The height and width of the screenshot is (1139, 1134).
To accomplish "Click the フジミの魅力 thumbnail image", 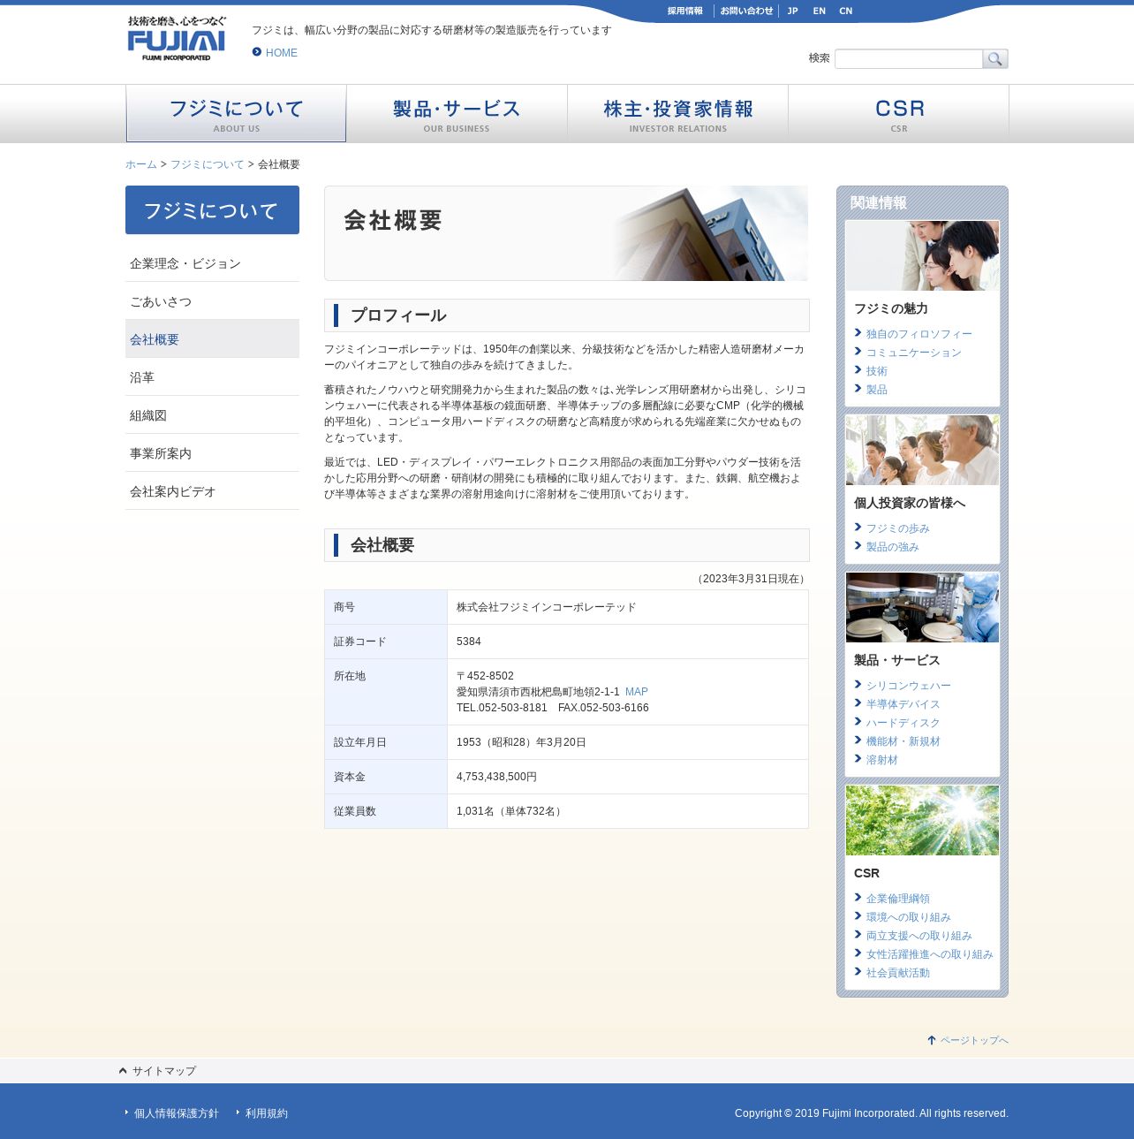I will tap(922, 255).
